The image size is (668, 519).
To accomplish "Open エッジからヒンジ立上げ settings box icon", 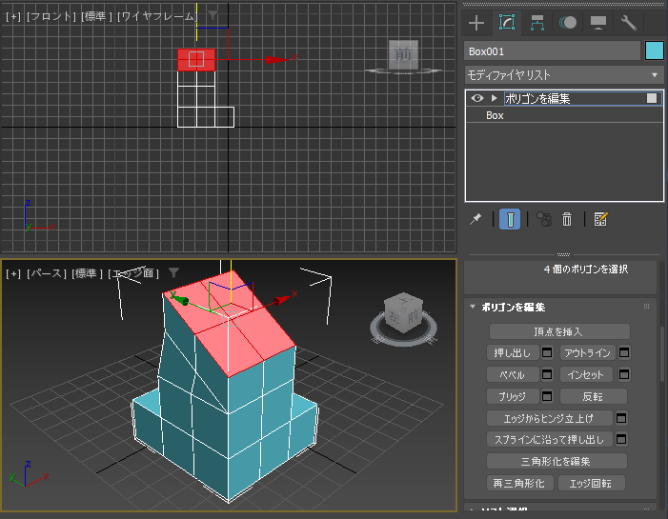I will click(x=621, y=418).
